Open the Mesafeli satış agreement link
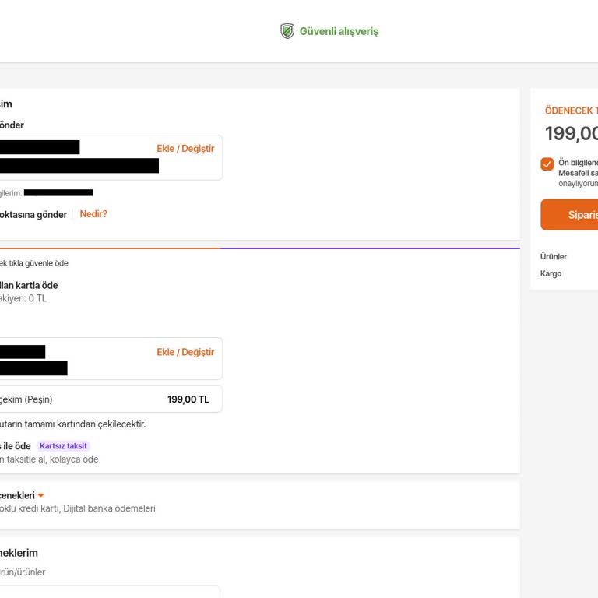Viewport: 598px width, 598px height. click(578, 173)
